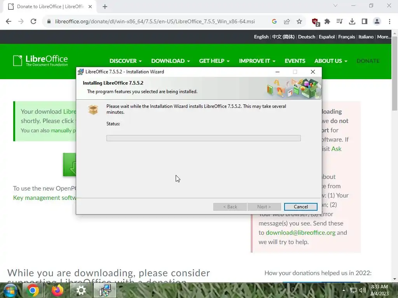The width and height of the screenshot is (398, 298).
Task: Click the address bar URL
Action: (155, 22)
